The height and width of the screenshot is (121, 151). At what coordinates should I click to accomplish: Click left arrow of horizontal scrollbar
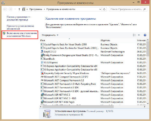[41, 107]
